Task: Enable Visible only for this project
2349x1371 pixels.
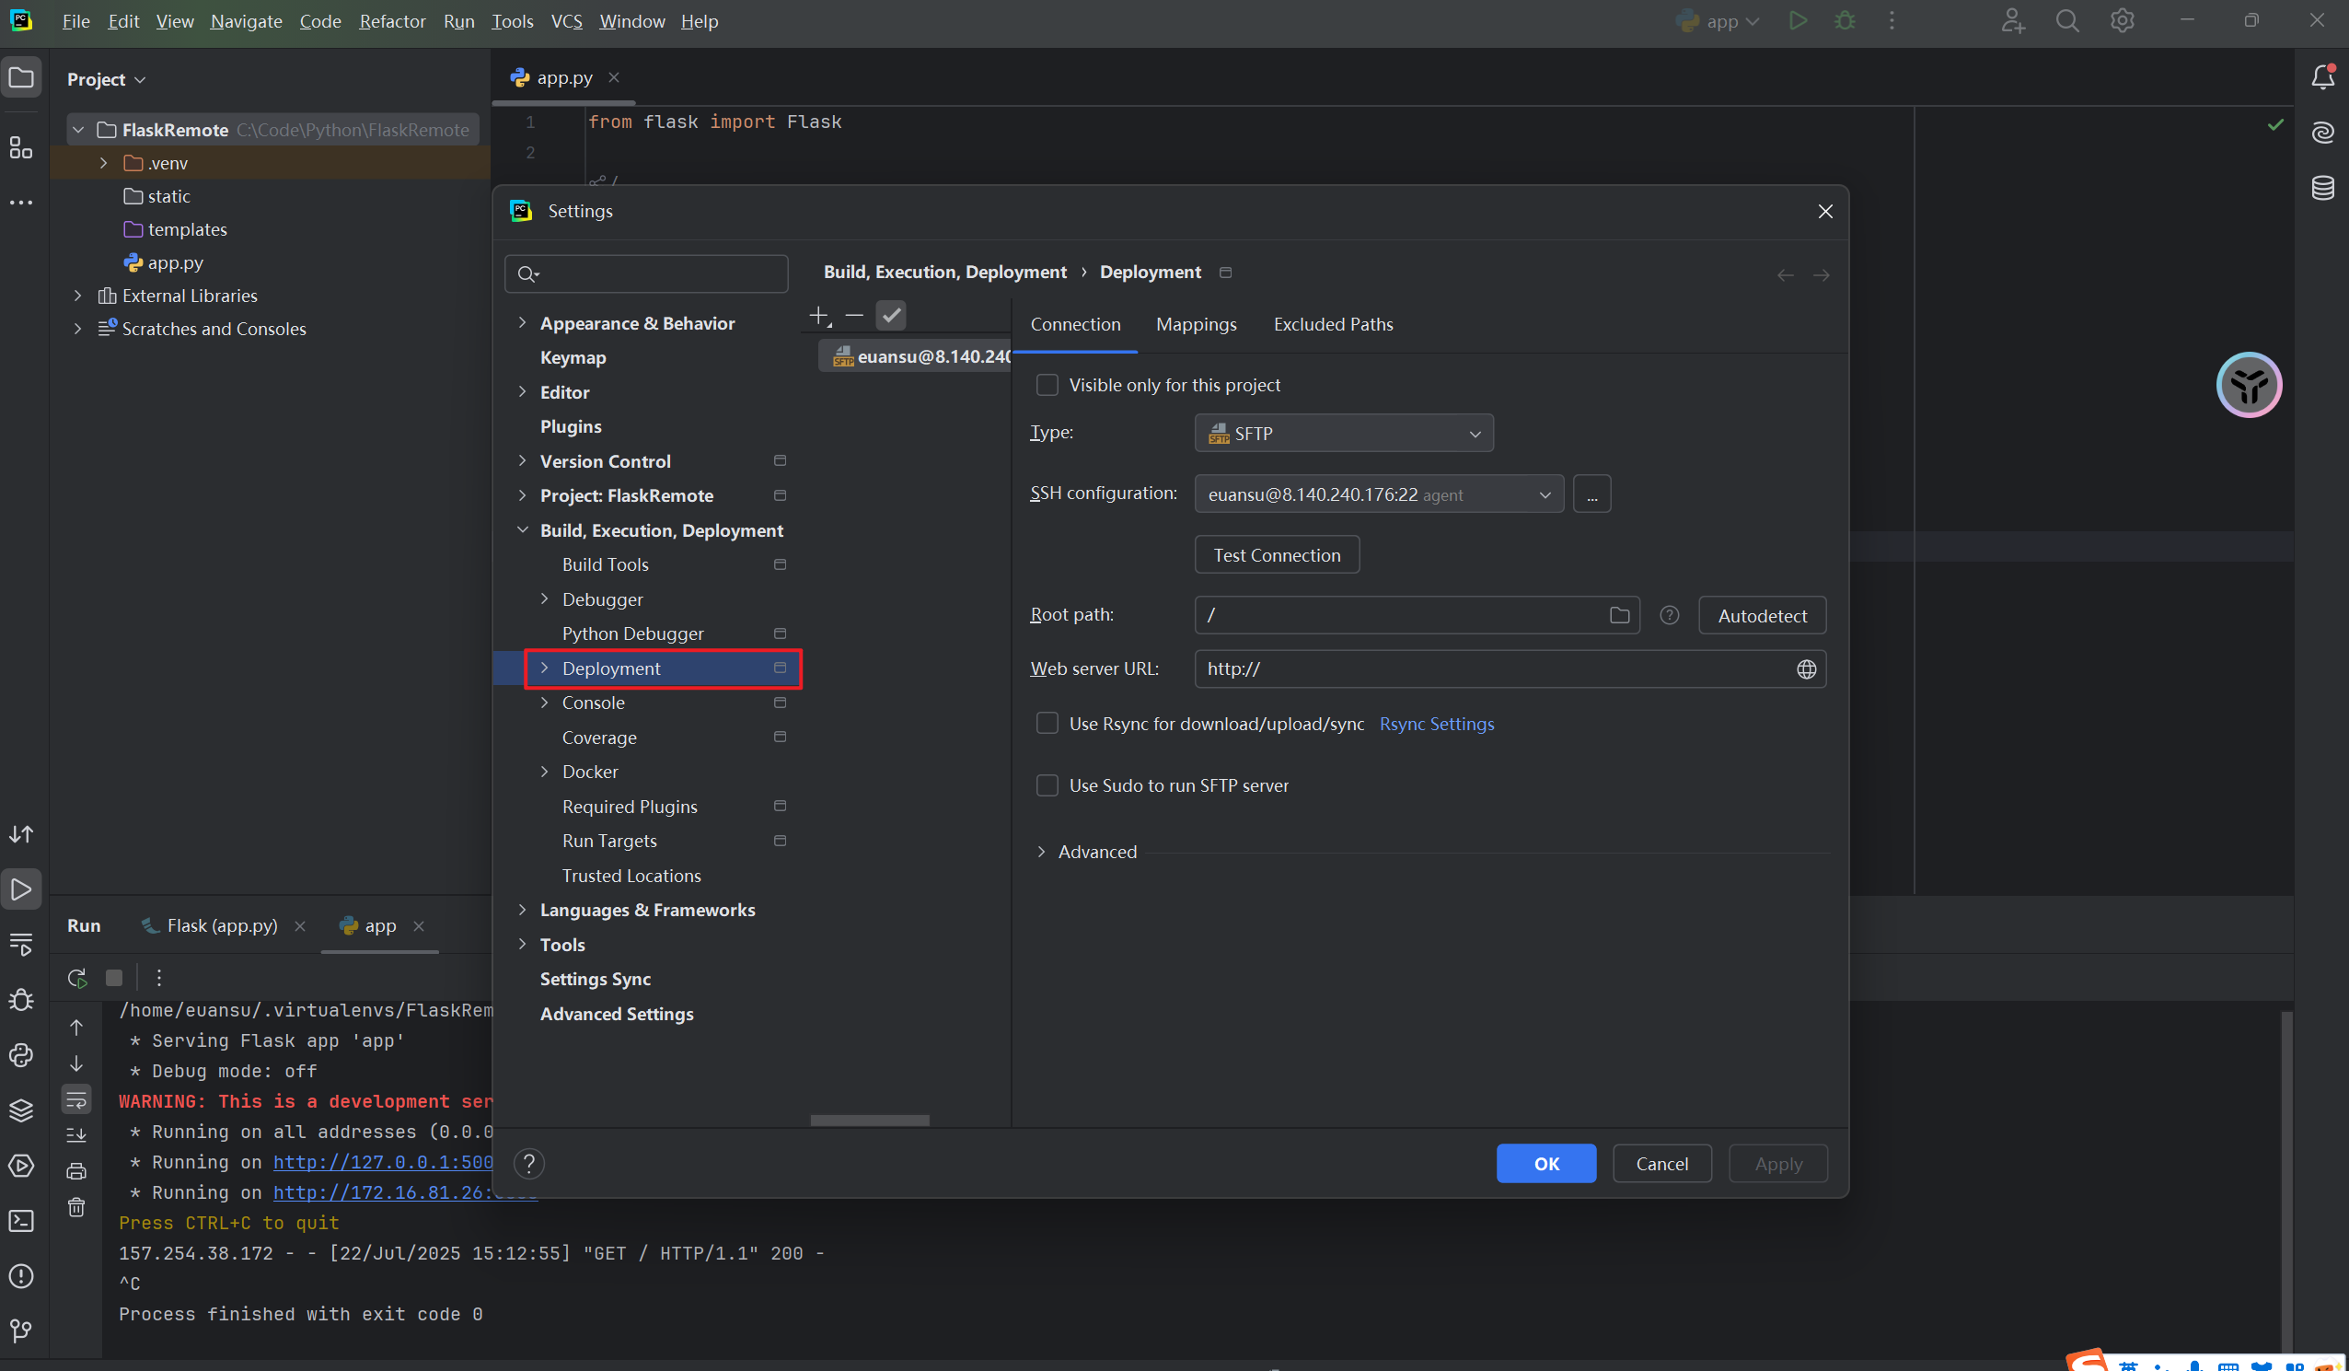Action: [x=1047, y=385]
